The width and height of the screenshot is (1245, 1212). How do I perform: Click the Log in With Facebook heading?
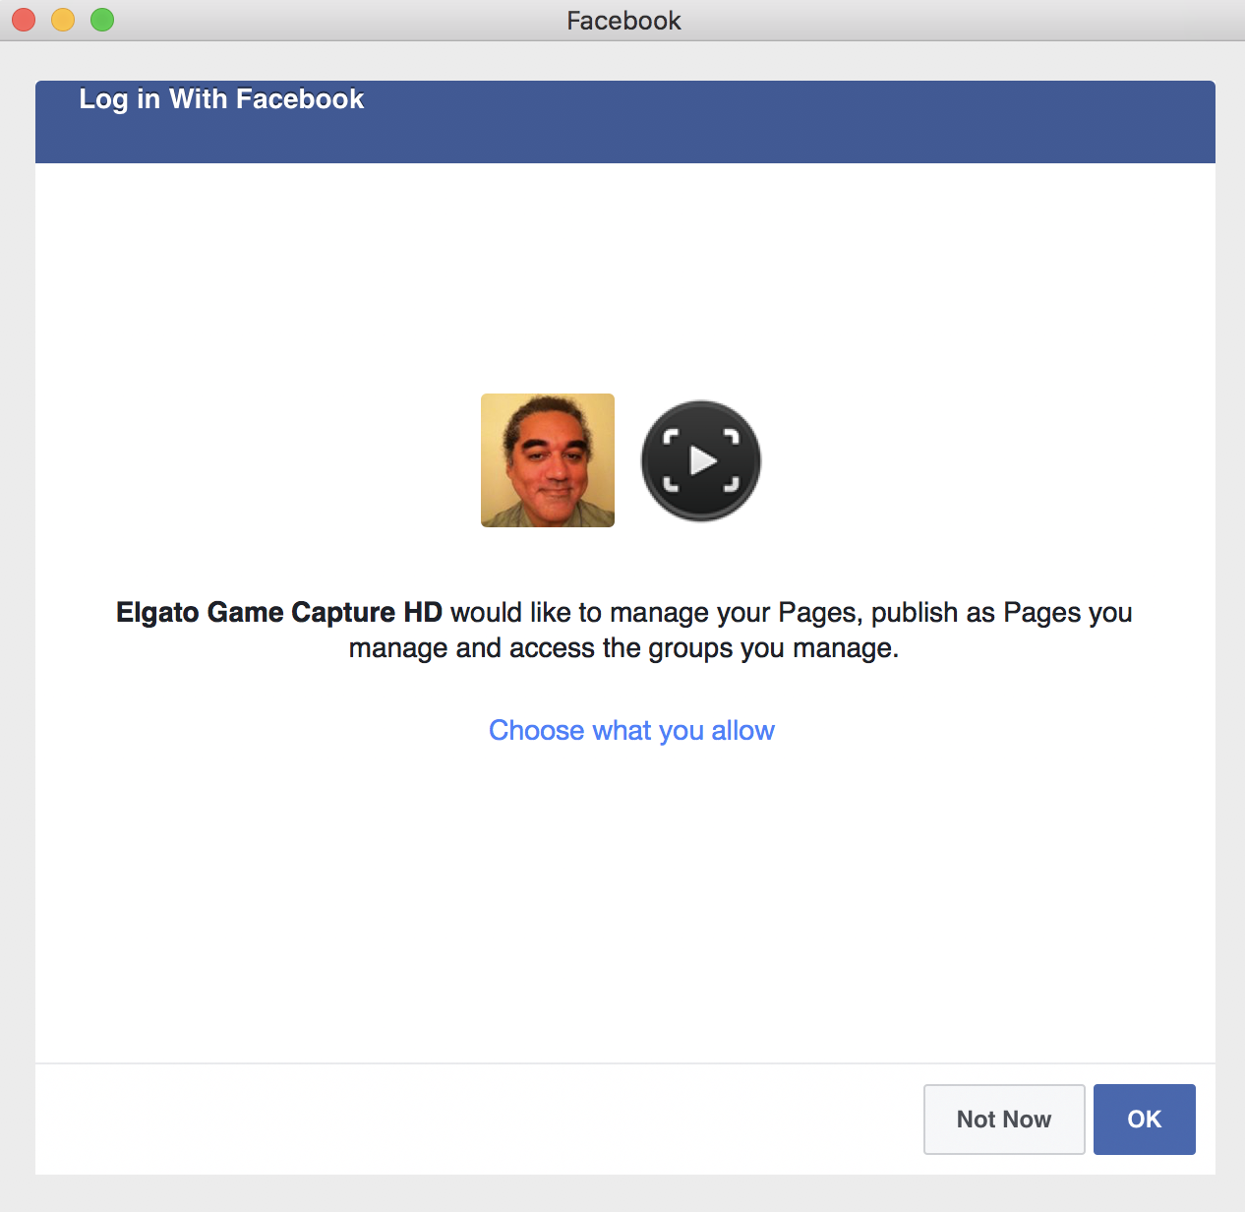tap(221, 99)
